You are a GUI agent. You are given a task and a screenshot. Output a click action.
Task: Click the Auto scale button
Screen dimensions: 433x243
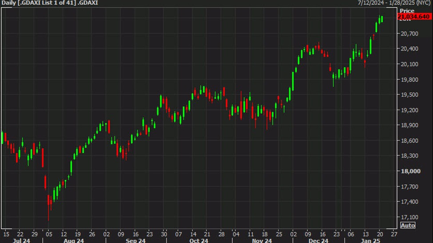click(408, 225)
